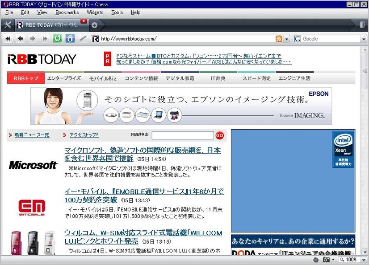Open the closed tabs trash can
369x265 pixels.
(x=362, y=24)
